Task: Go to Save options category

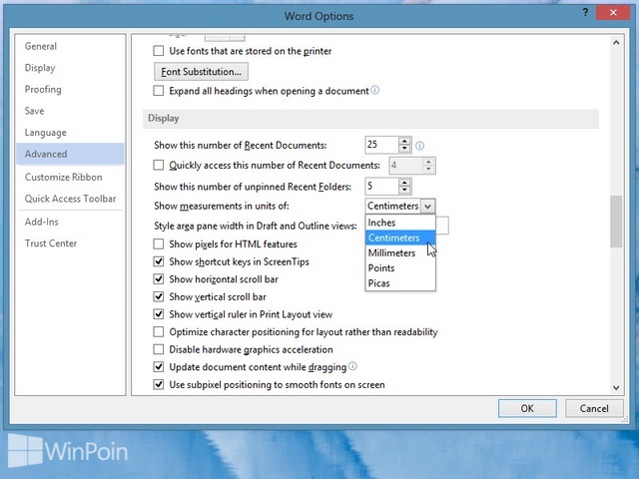Action: coord(70,111)
